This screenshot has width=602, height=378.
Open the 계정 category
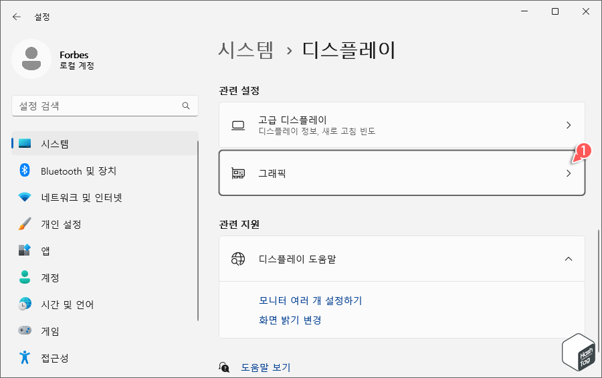click(105, 277)
